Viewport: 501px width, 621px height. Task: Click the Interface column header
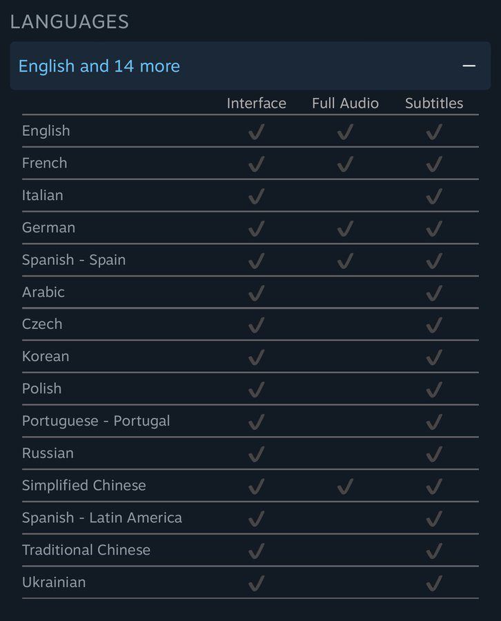coord(256,103)
